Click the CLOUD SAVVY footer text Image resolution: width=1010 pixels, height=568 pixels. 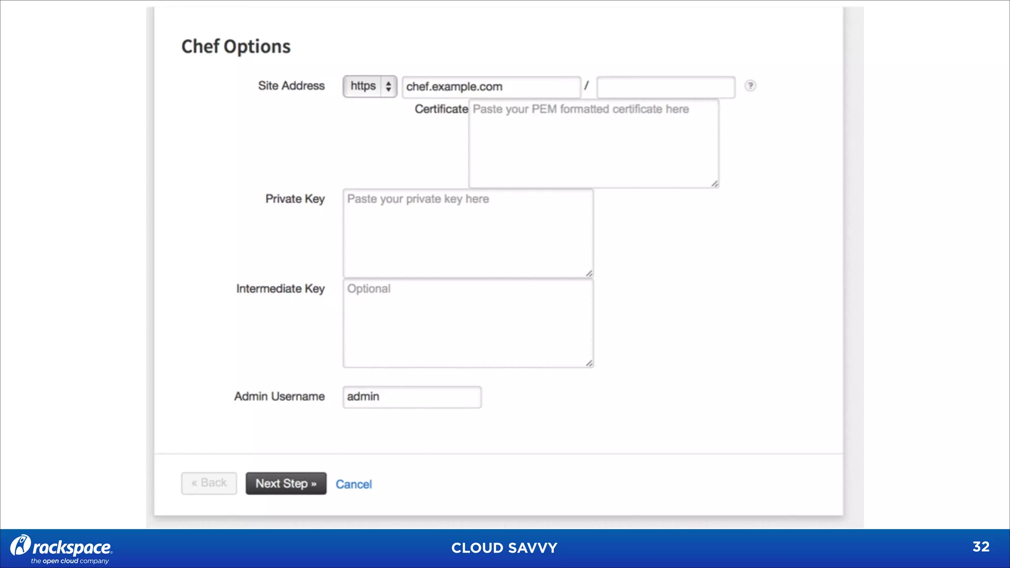pos(505,548)
